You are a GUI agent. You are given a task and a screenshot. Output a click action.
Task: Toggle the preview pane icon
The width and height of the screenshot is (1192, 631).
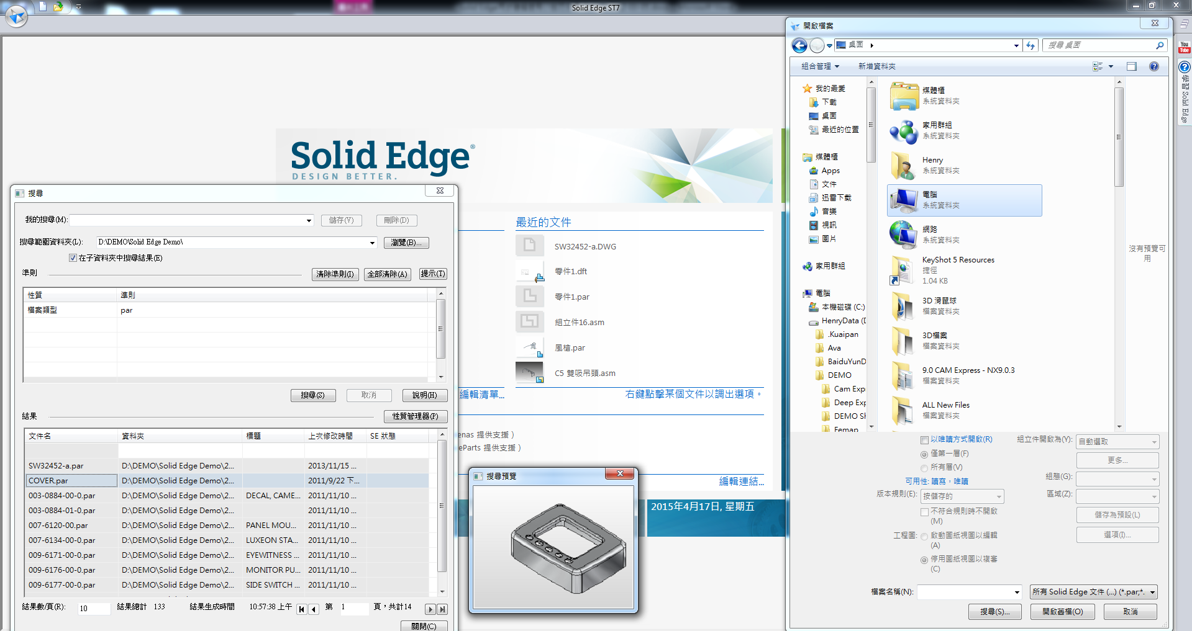point(1132,66)
